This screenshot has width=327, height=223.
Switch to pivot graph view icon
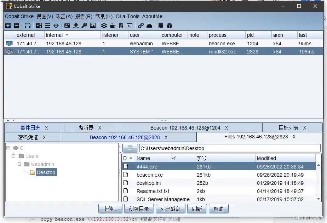pos(39,25)
